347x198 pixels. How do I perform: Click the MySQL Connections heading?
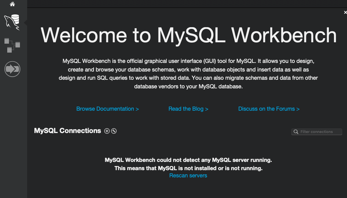point(67,131)
